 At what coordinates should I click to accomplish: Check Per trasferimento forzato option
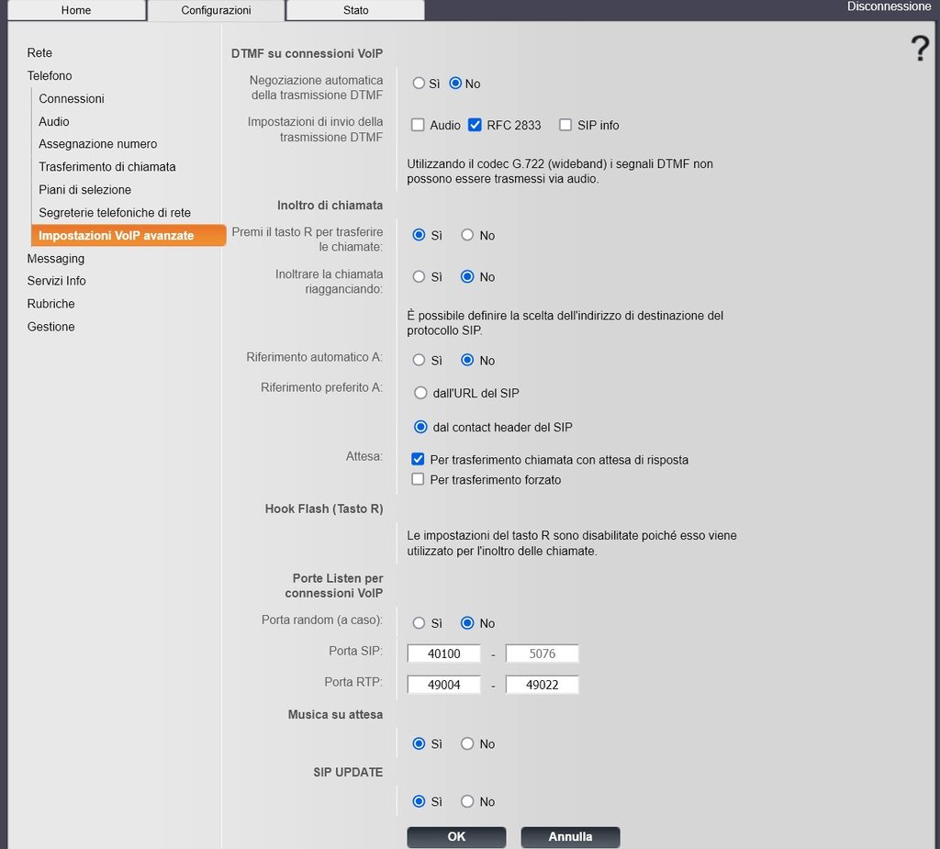[418, 479]
